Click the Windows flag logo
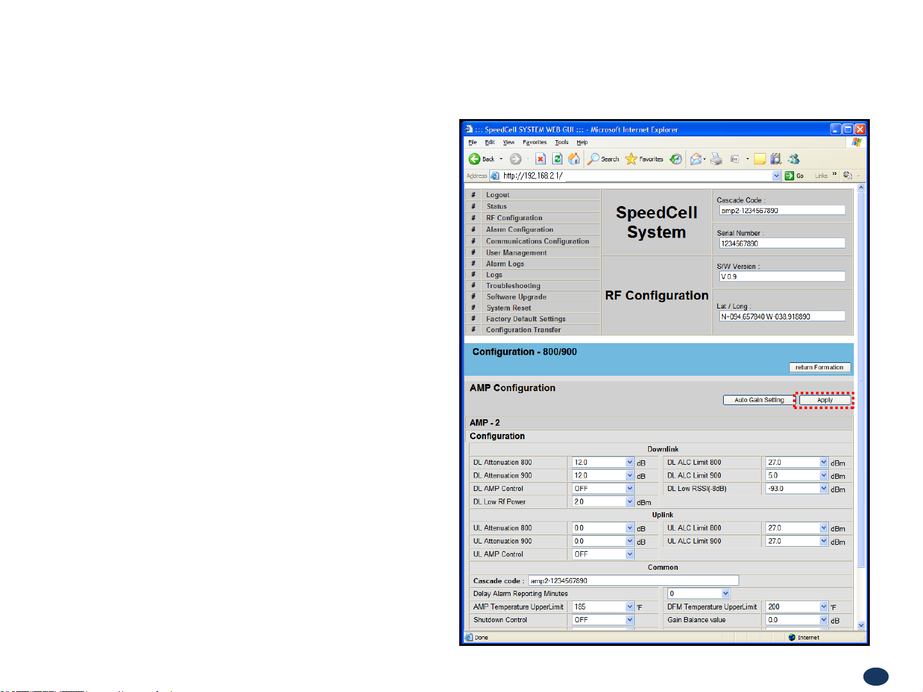This screenshot has height=692, width=923. coord(856,142)
